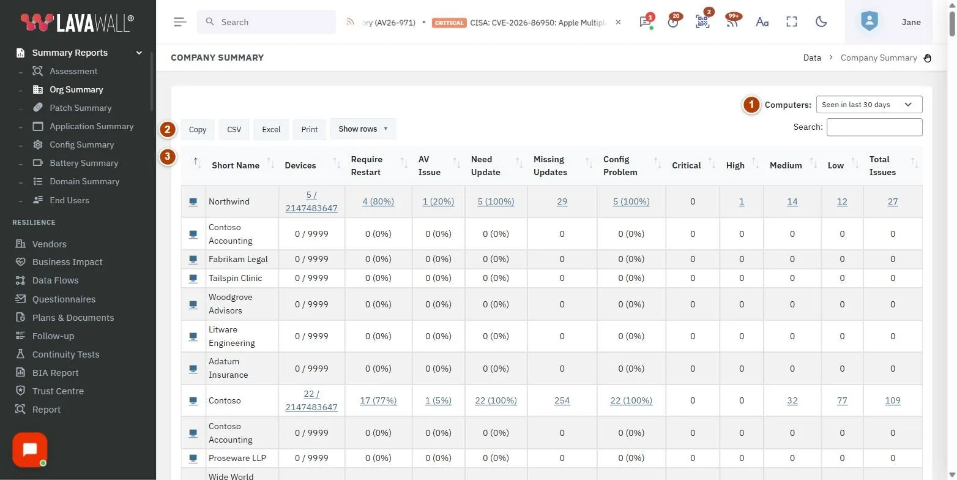Viewport: 957px width, 480px height.
Task: Open Config Summary report
Action: pos(81,144)
